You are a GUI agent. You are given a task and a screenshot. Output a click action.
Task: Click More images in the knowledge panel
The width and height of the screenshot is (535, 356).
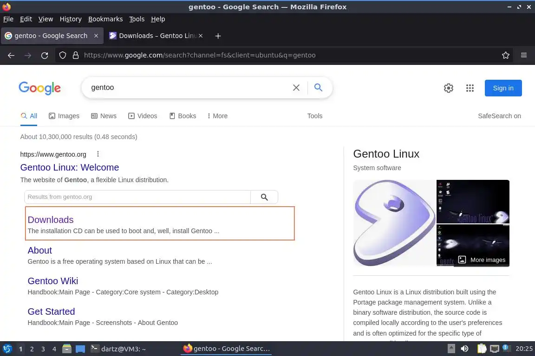pyautogui.click(x=482, y=260)
